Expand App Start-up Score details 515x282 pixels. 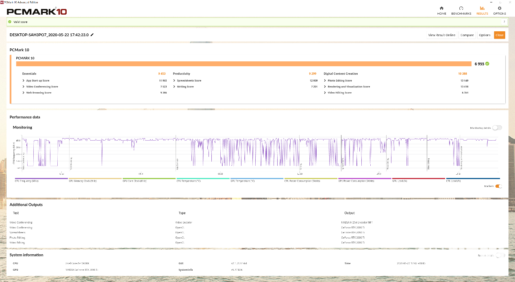click(x=23, y=80)
